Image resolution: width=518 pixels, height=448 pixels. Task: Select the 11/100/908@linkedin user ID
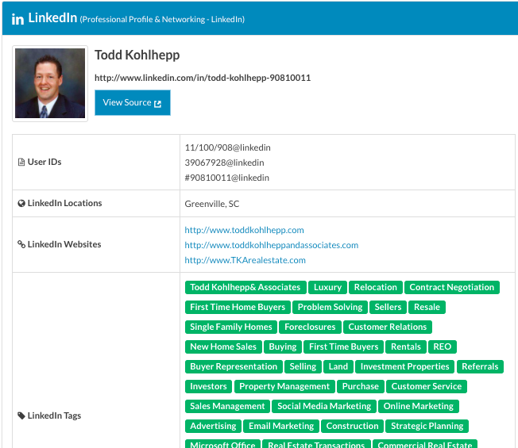click(x=227, y=147)
